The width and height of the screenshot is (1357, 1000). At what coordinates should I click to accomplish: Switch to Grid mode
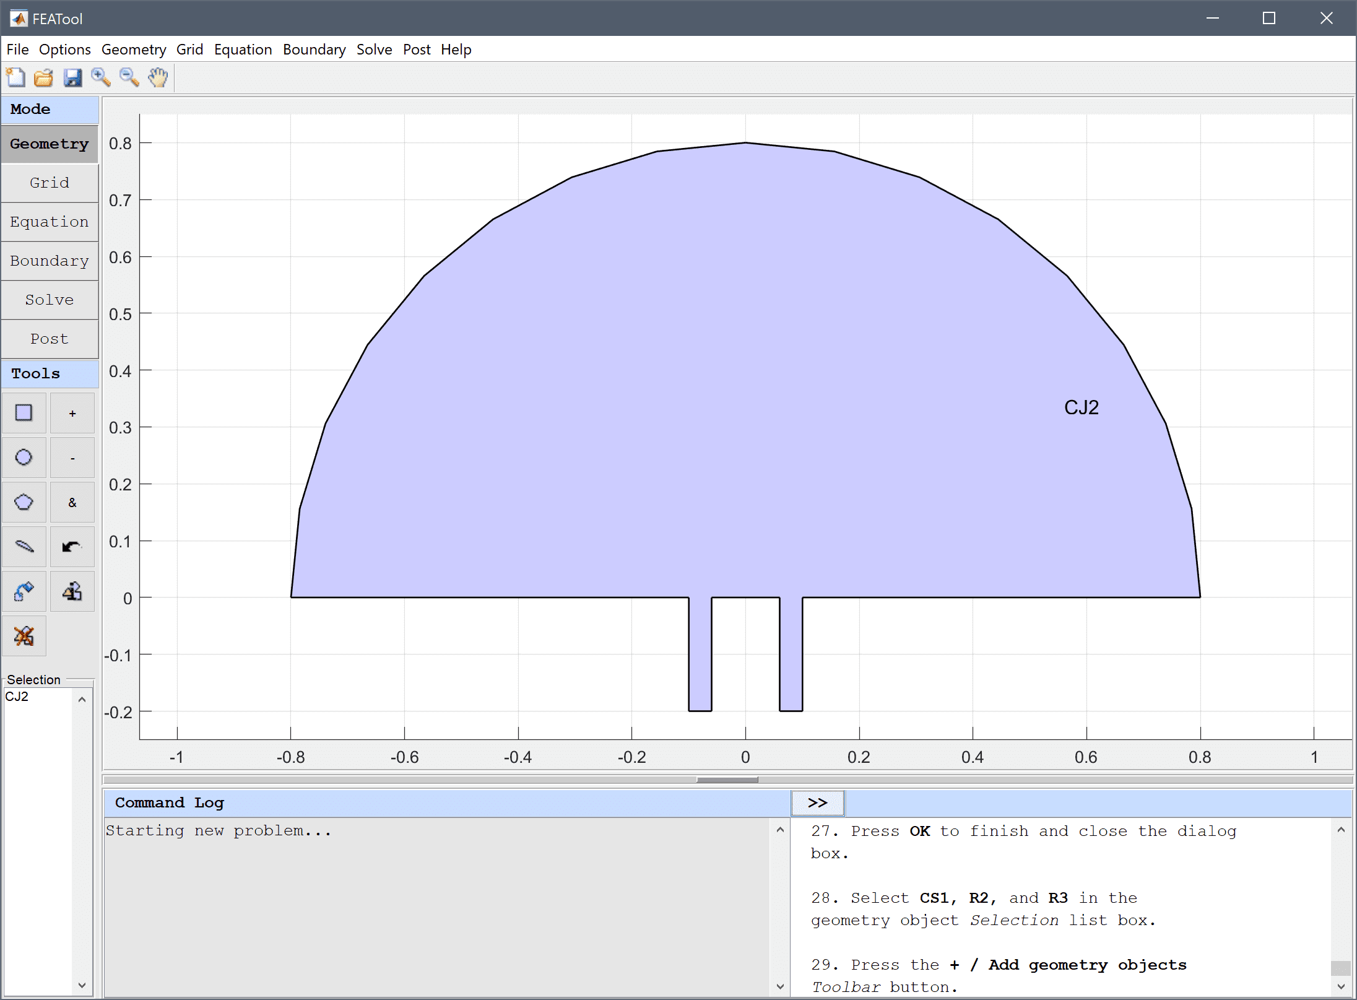coord(50,183)
